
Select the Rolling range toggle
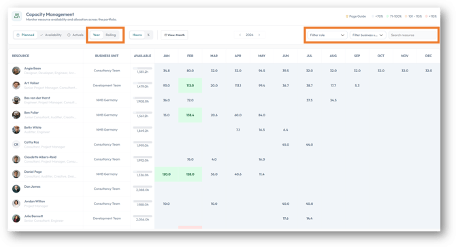[110, 35]
